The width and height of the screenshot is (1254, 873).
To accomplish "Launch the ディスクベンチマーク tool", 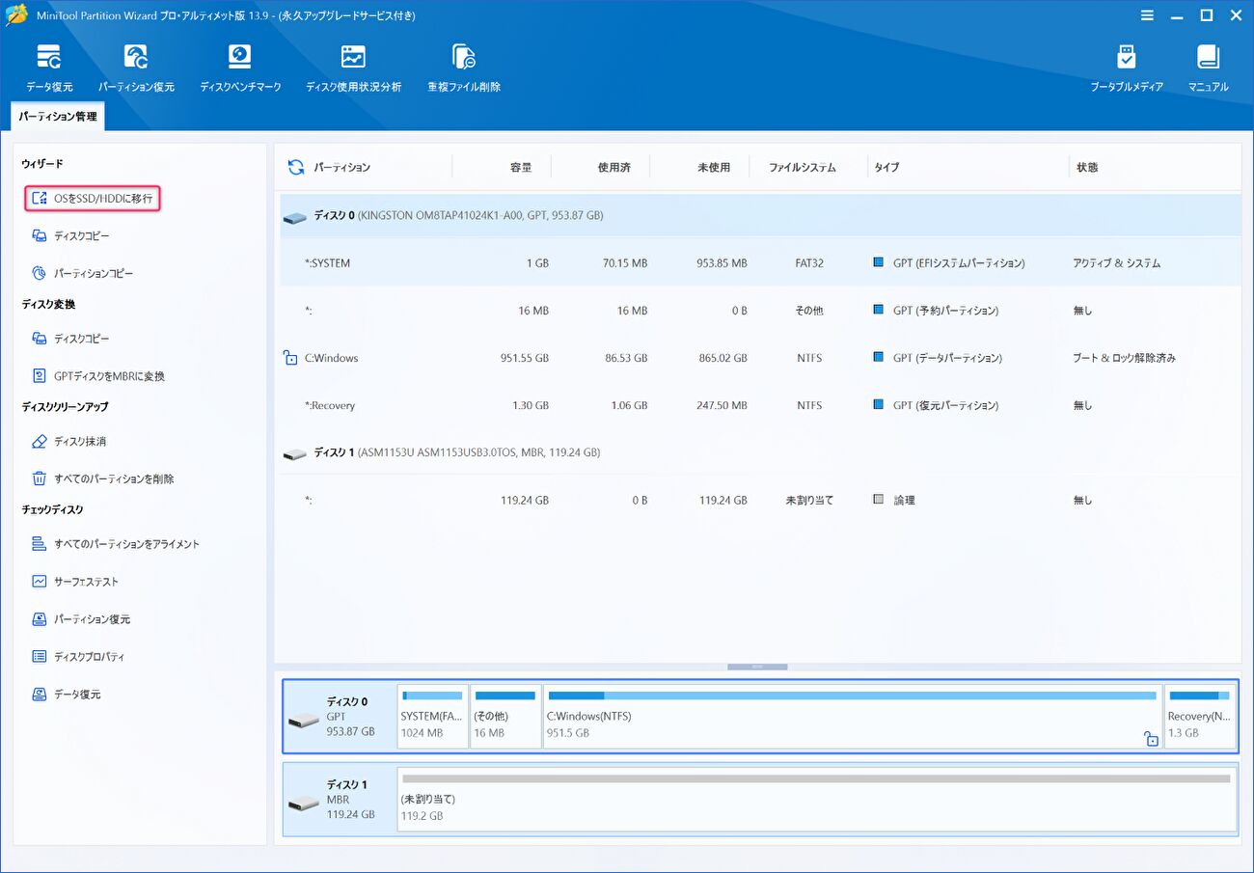I will coord(240,68).
